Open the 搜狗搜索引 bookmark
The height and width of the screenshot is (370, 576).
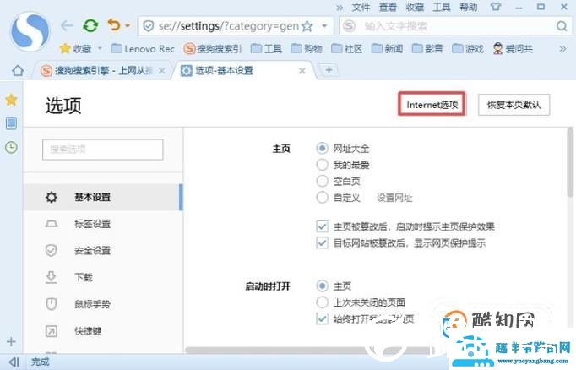pos(213,48)
